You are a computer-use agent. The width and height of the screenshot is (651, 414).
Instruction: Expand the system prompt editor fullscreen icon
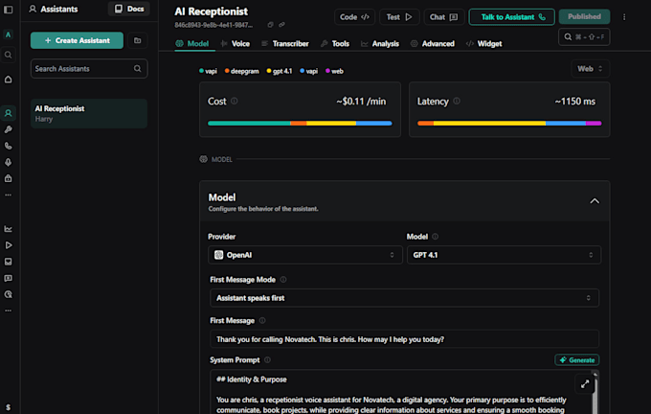(585, 383)
